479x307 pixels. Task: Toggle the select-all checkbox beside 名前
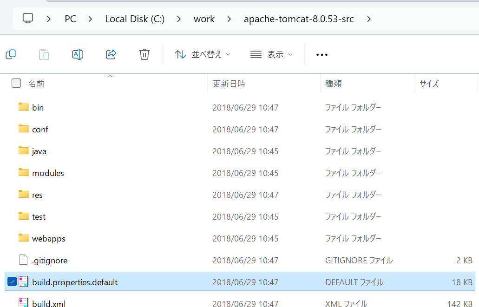point(16,83)
